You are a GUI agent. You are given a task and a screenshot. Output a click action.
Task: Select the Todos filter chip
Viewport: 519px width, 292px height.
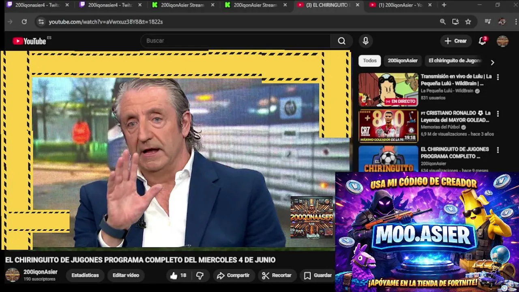(369, 60)
